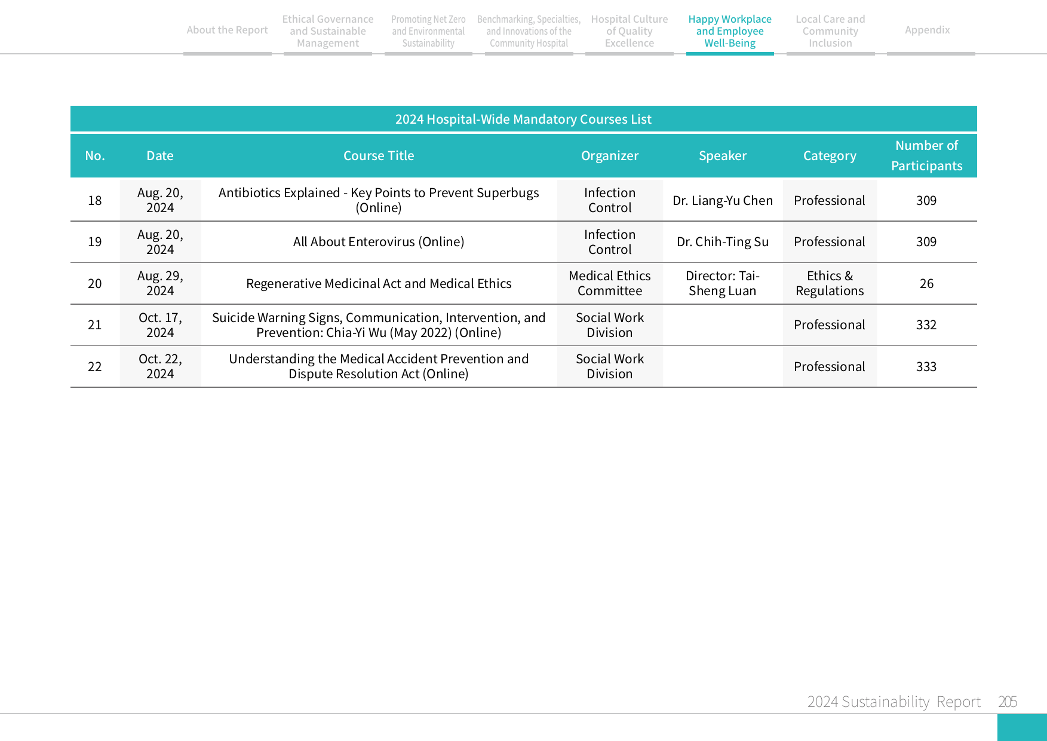The image size is (1047, 741).
Task: Click the Aug. 20, 2024 date in row 18
Action: (160, 200)
